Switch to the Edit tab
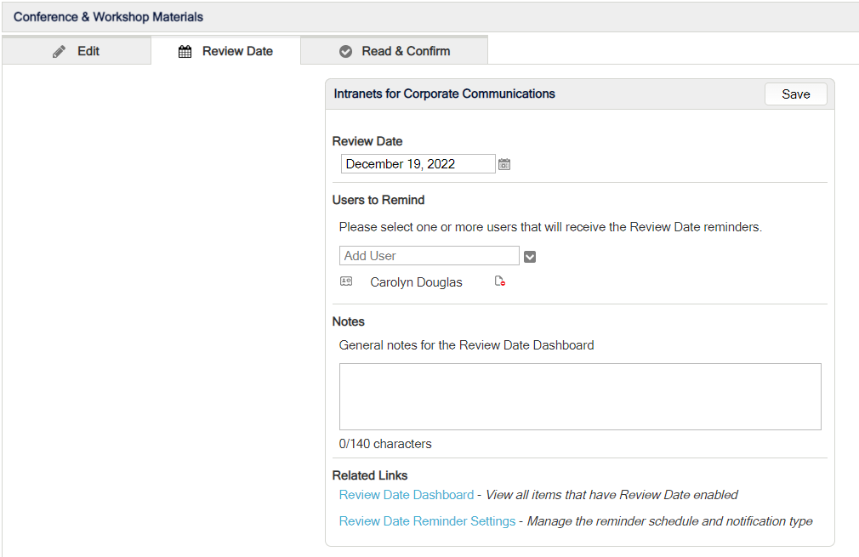859x557 pixels. (77, 51)
